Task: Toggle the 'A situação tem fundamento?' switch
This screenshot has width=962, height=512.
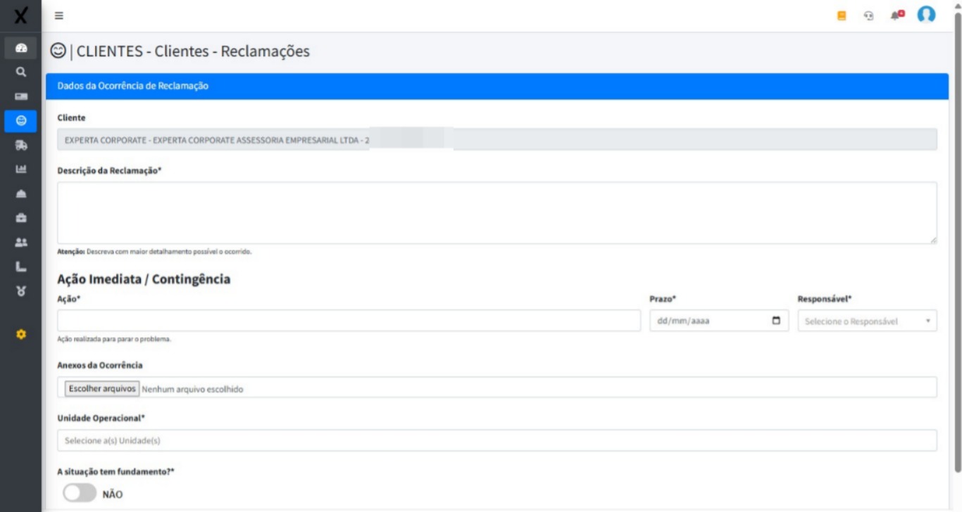Action: (80, 494)
